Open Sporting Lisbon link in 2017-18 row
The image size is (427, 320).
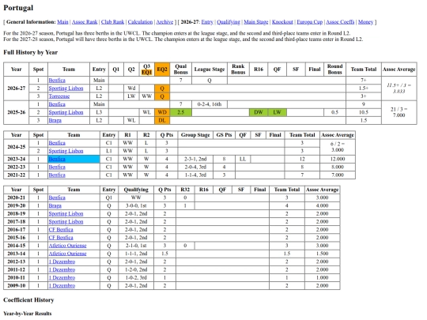click(x=66, y=222)
